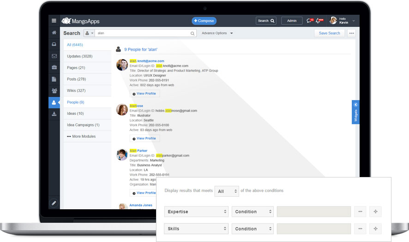Select the Updates (3028) filter
This screenshot has width=409, height=242.
(87, 56)
